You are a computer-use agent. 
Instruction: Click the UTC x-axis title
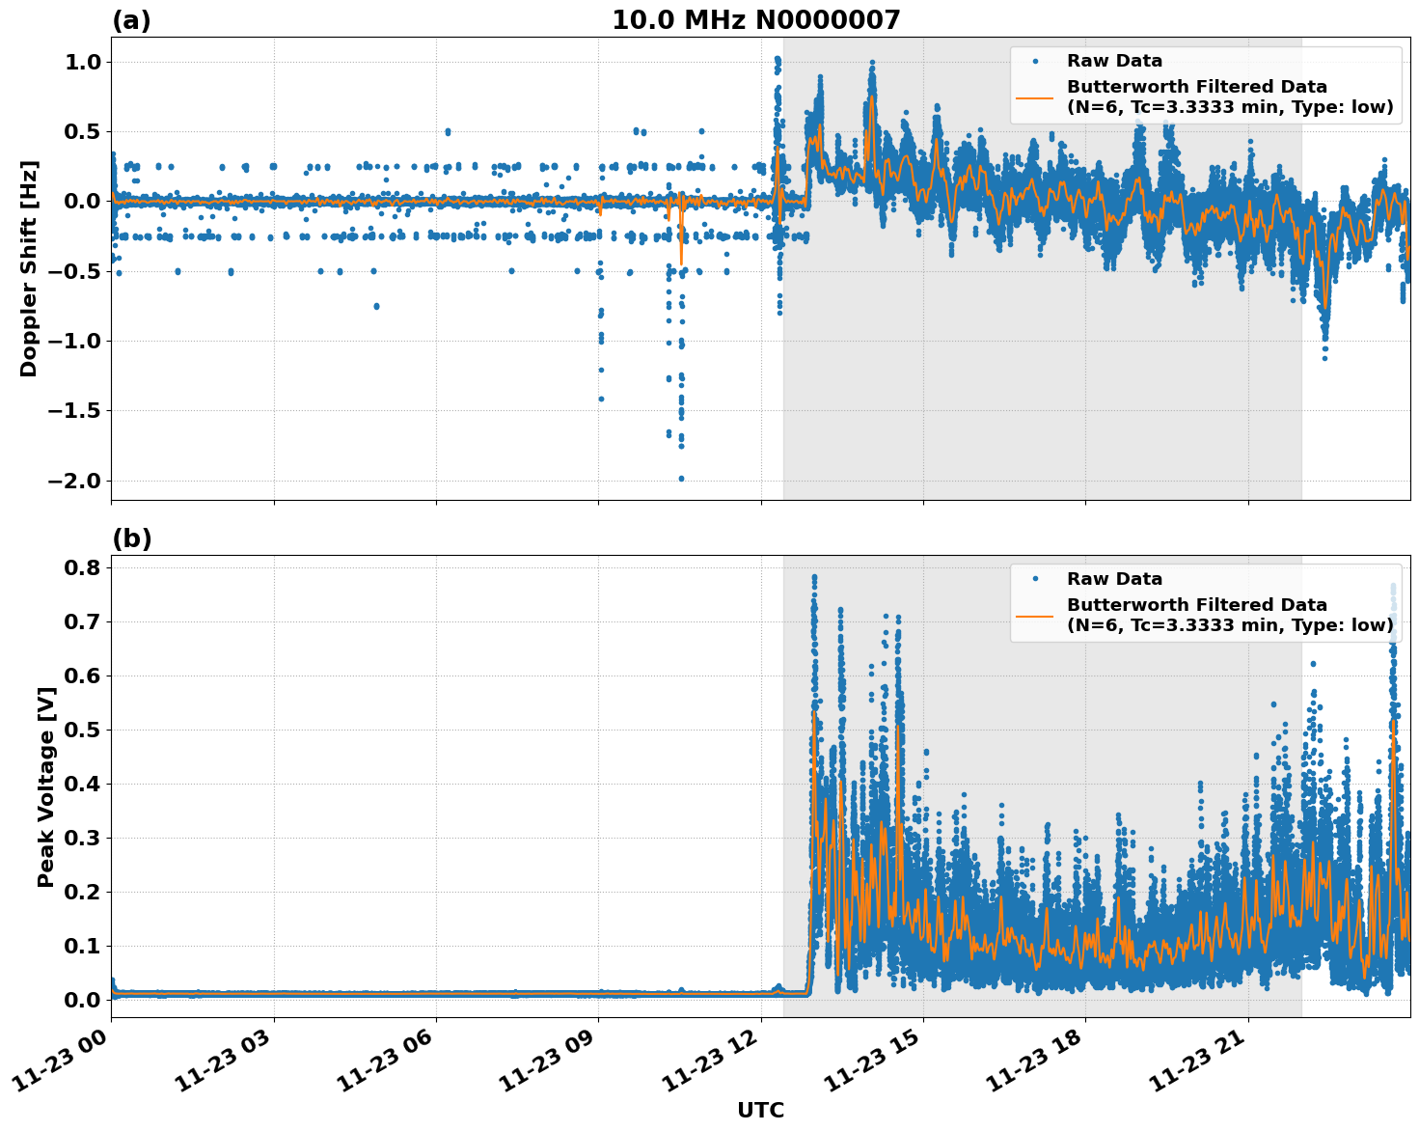[x=761, y=1110]
